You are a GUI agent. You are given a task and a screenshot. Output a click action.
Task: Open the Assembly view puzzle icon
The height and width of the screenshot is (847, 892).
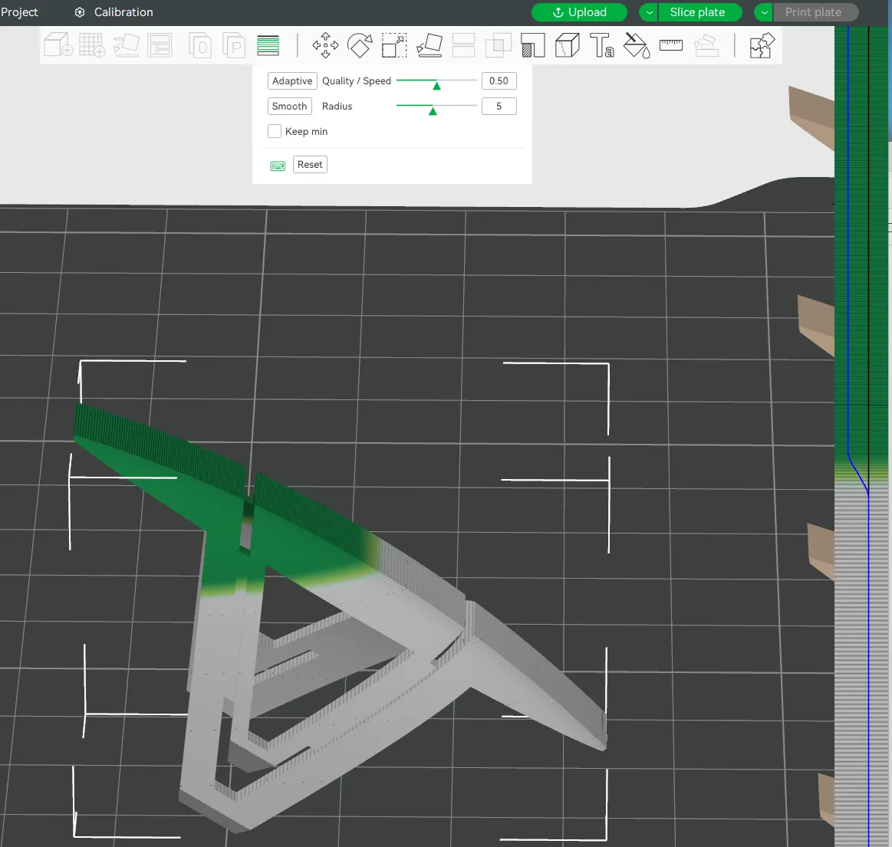click(x=762, y=46)
